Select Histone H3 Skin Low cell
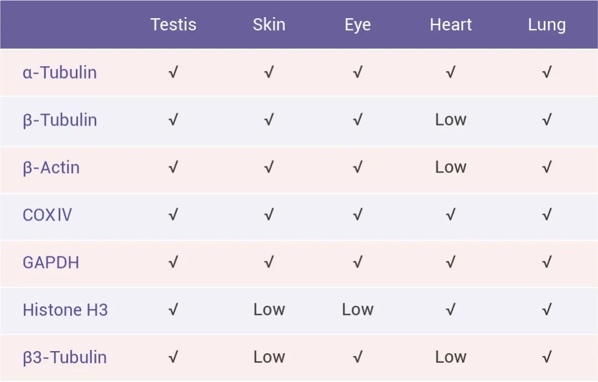The image size is (598, 382). click(269, 310)
